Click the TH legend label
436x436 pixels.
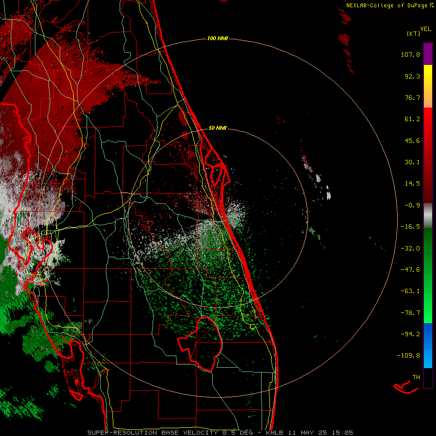pyautogui.click(x=416, y=377)
